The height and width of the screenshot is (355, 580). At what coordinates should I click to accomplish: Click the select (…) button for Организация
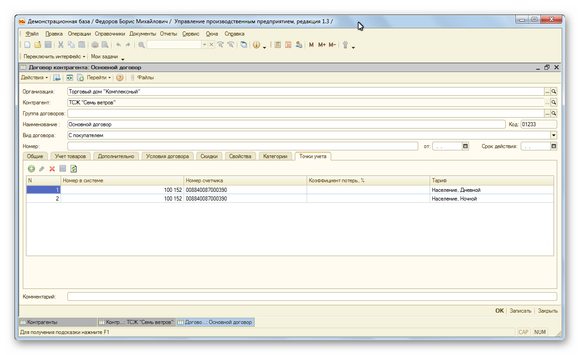point(548,92)
